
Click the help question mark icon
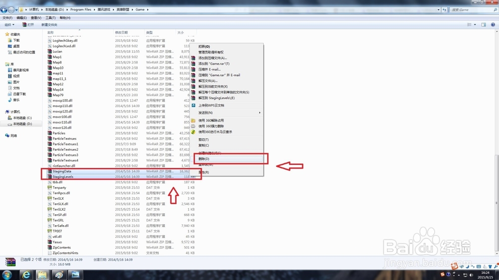point(493,24)
